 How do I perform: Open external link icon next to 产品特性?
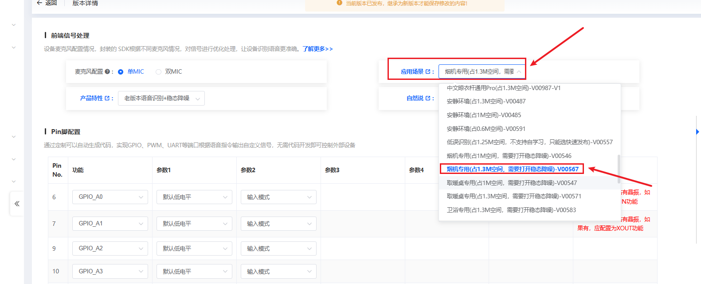click(107, 98)
